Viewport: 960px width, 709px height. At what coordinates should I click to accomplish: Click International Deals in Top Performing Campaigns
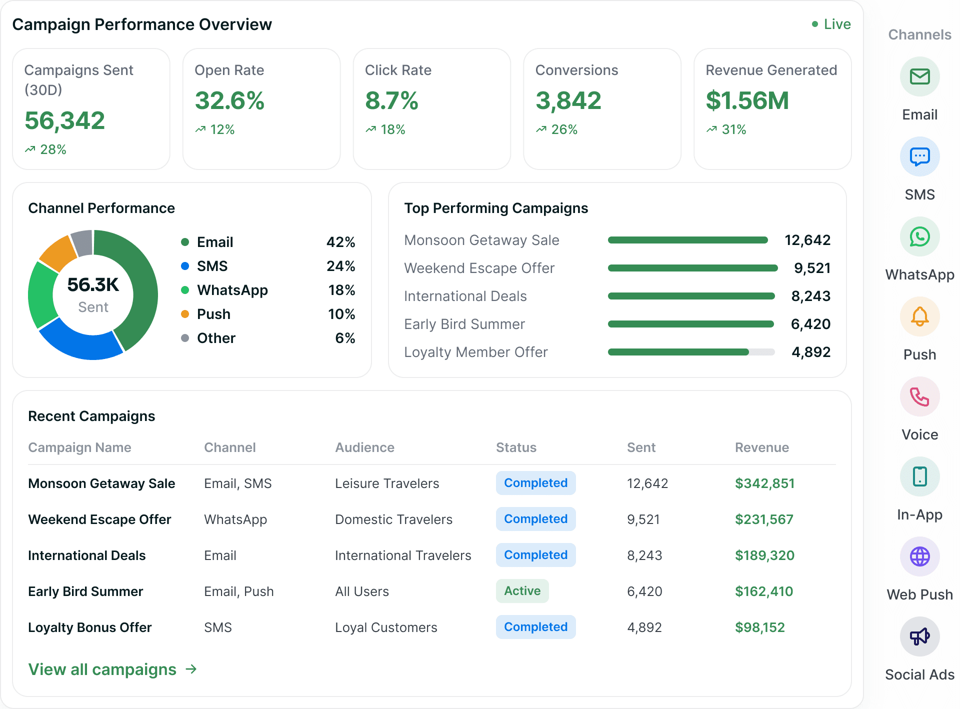pos(465,296)
